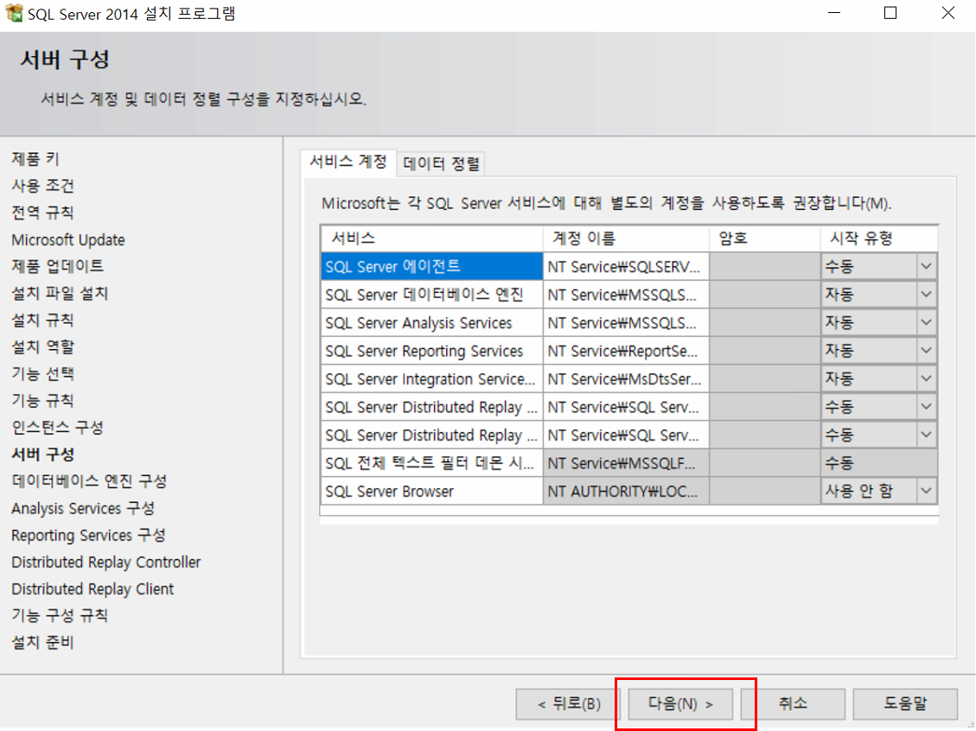Screen dimensions: 976x731
Task: Click bold 서버 구성 step in sidebar
Action: [x=42, y=454]
